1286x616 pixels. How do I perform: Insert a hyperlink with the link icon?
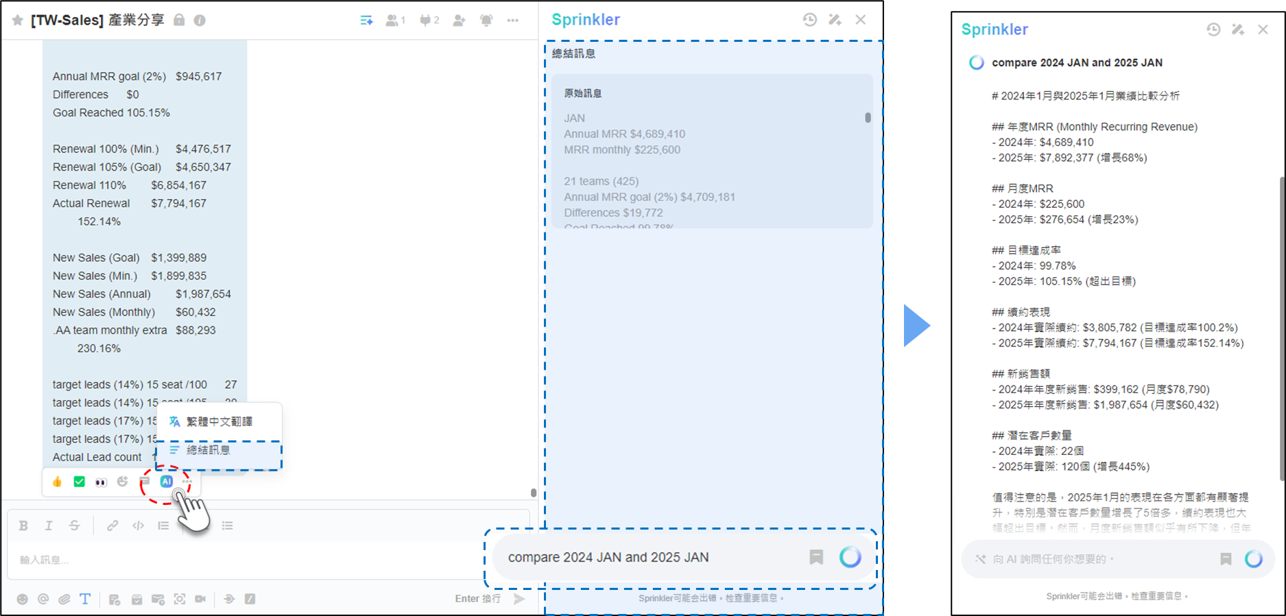tap(112, 525)
